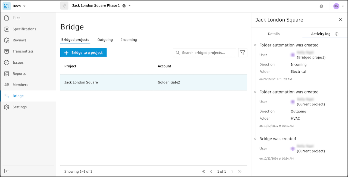
Task: Switch to the Details tab
Action: point(274,34)
